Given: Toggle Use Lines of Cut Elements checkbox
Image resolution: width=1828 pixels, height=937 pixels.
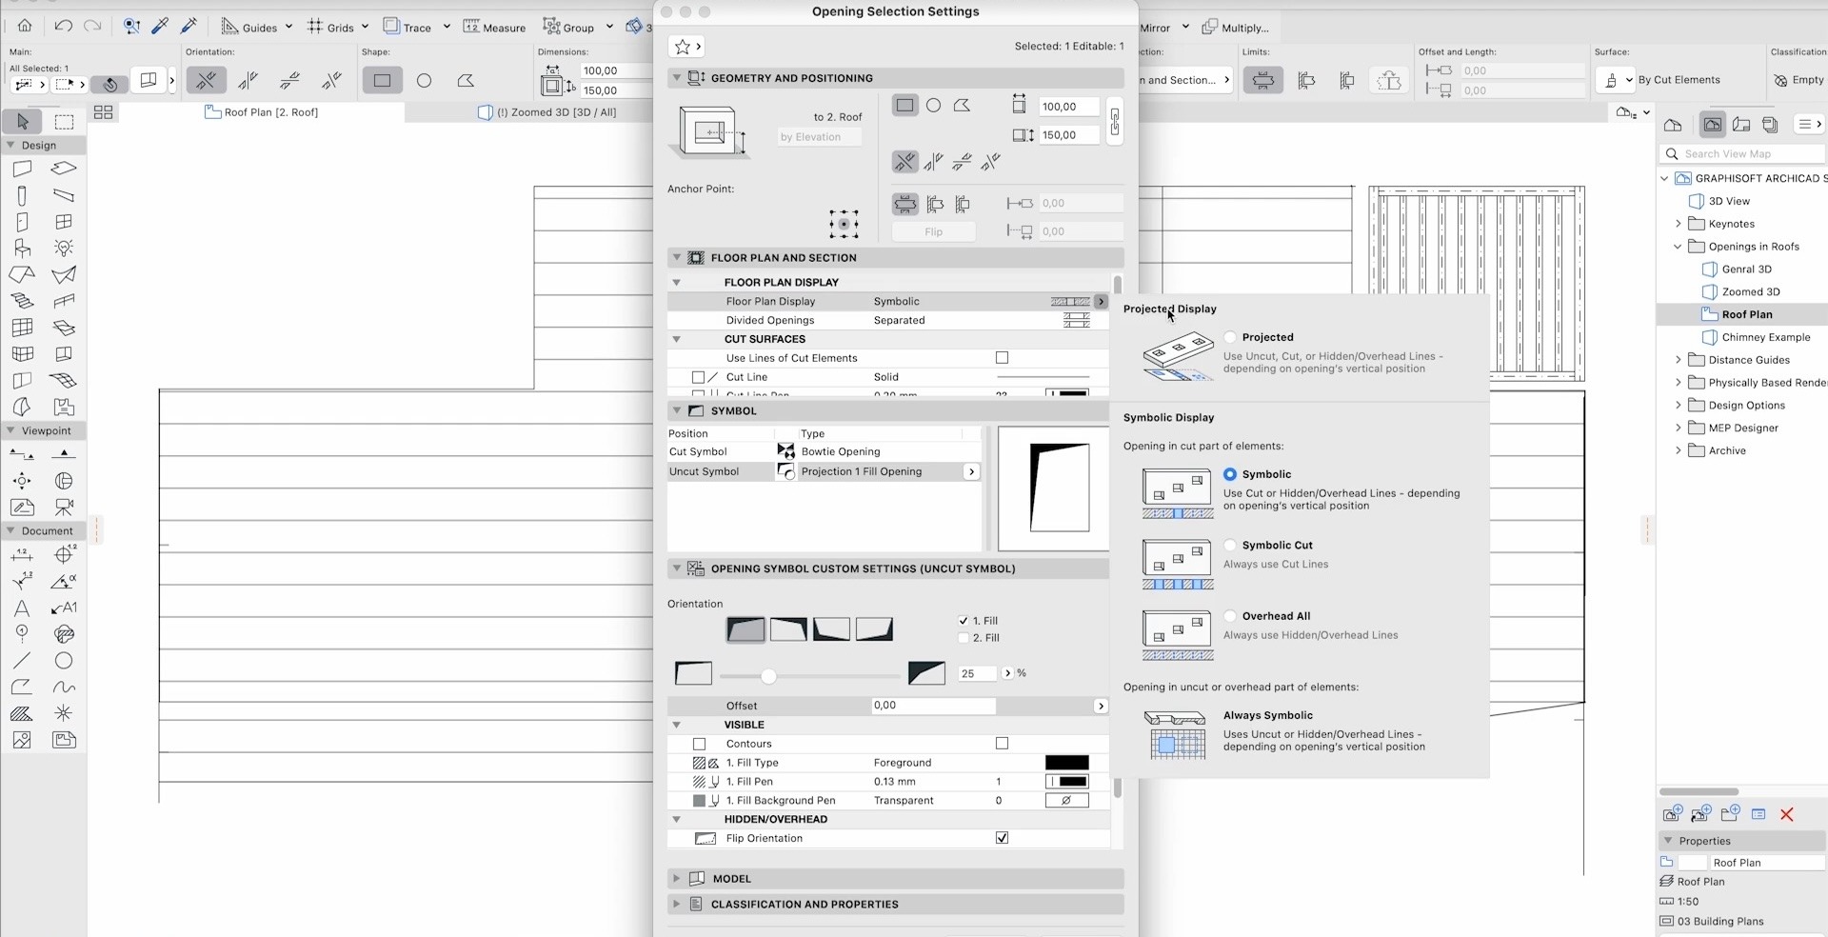Looking at the screenshot, I should [x=1002, y=358].
